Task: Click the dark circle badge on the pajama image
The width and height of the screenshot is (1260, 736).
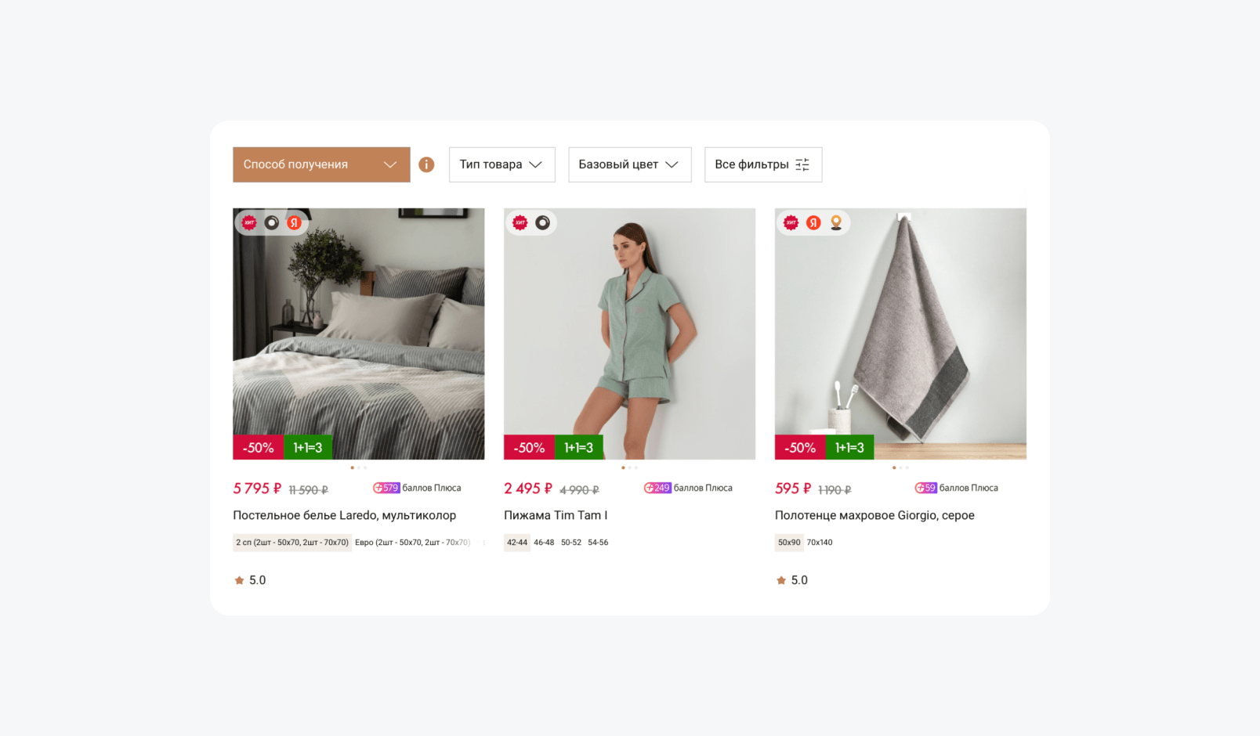Action: coord(542,223)
